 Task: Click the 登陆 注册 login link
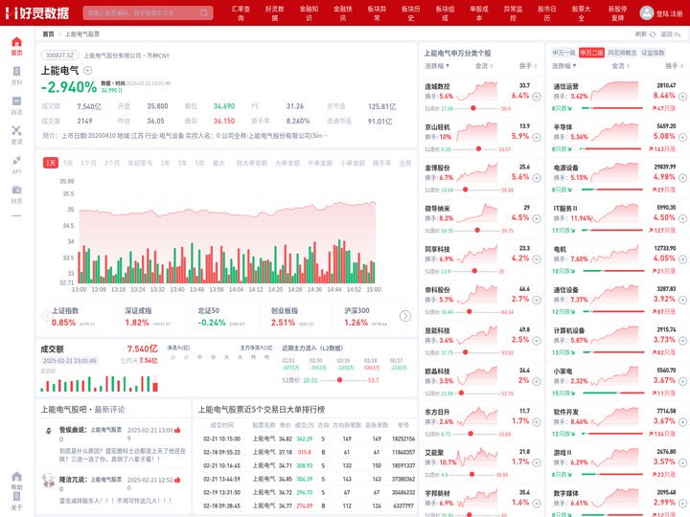(x=669, y=13)
